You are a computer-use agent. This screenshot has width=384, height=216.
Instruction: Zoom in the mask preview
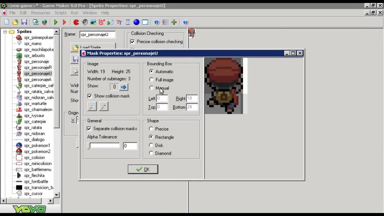(x=92, y=106)
